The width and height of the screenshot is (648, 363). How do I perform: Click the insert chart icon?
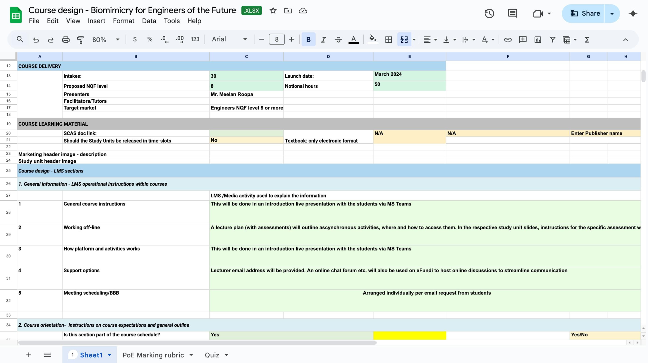[537, 40]
